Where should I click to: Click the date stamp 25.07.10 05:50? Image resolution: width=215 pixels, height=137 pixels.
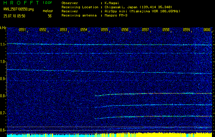tap(14, 16)
